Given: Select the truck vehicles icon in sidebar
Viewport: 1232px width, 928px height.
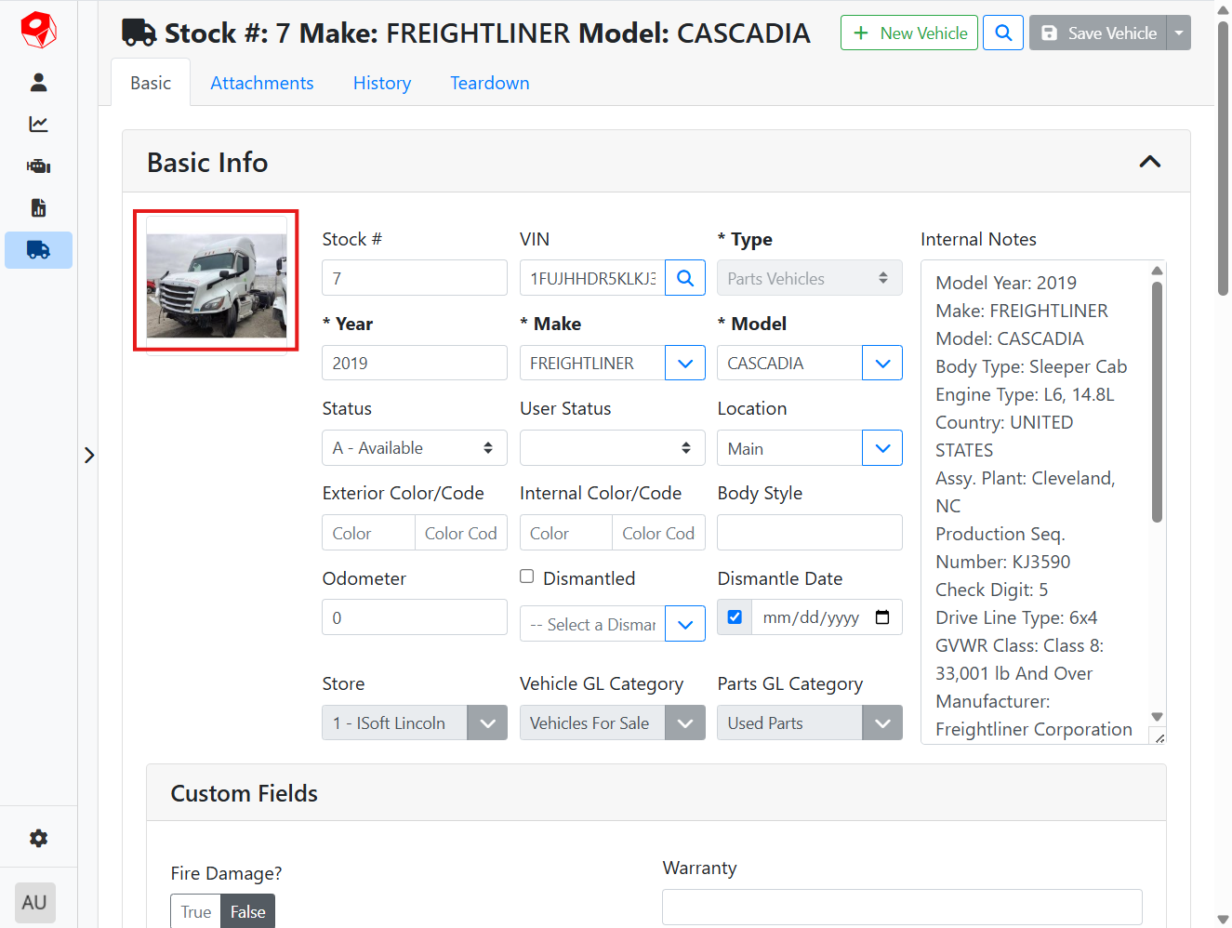Looking at the screenshot, I should coord(38,250).
